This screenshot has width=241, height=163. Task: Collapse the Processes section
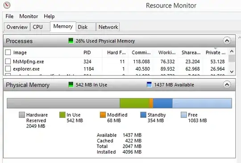pyautogui.click(x=227, y=41)
